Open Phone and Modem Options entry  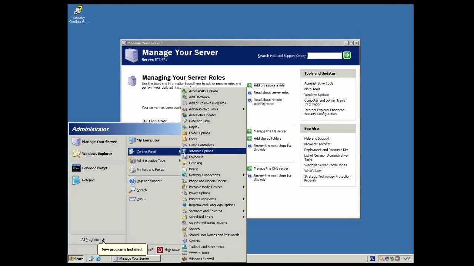coord(214,181)
